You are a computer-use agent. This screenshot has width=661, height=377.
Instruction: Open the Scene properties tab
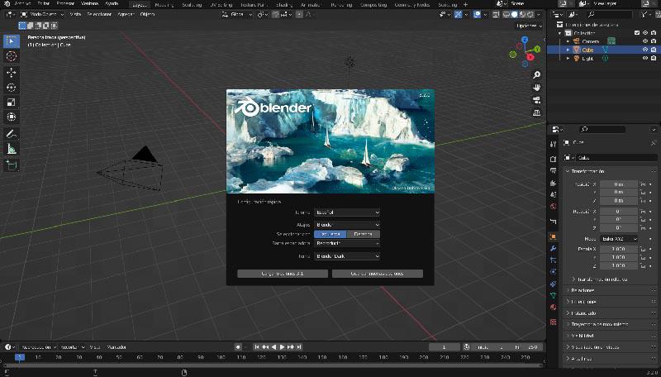tap(553, 194)
